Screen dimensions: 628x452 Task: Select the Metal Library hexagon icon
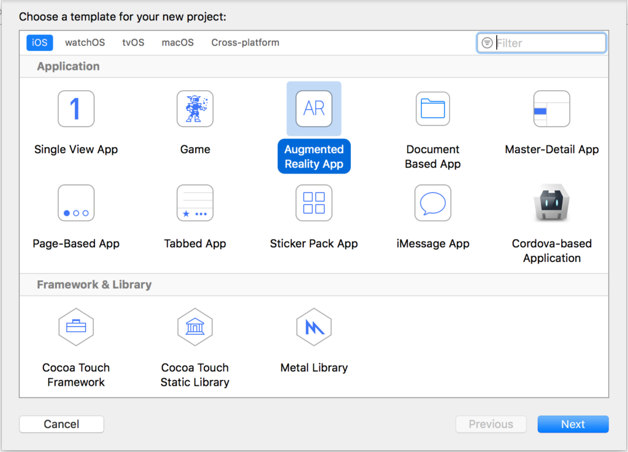point(314,327)
